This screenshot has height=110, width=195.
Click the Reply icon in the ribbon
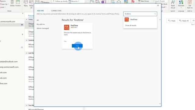coord(26,3)
